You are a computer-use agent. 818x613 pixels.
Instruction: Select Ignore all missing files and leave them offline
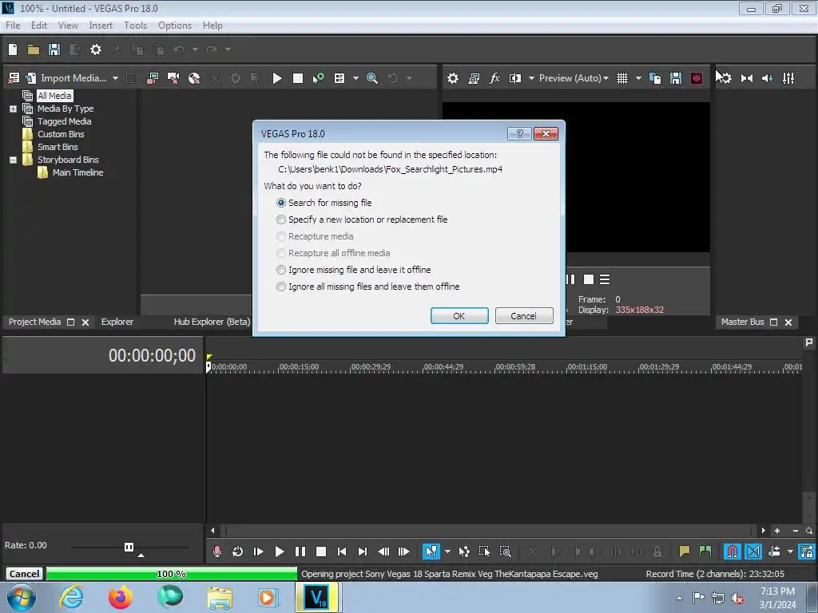[368, 287]
